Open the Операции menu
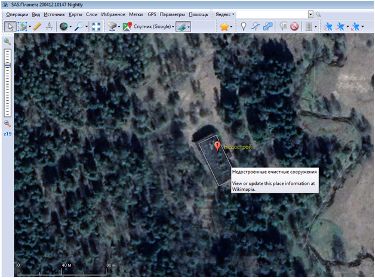Image resolution: width=375 pixels, height=278 pixels. [x=17, y=14]
